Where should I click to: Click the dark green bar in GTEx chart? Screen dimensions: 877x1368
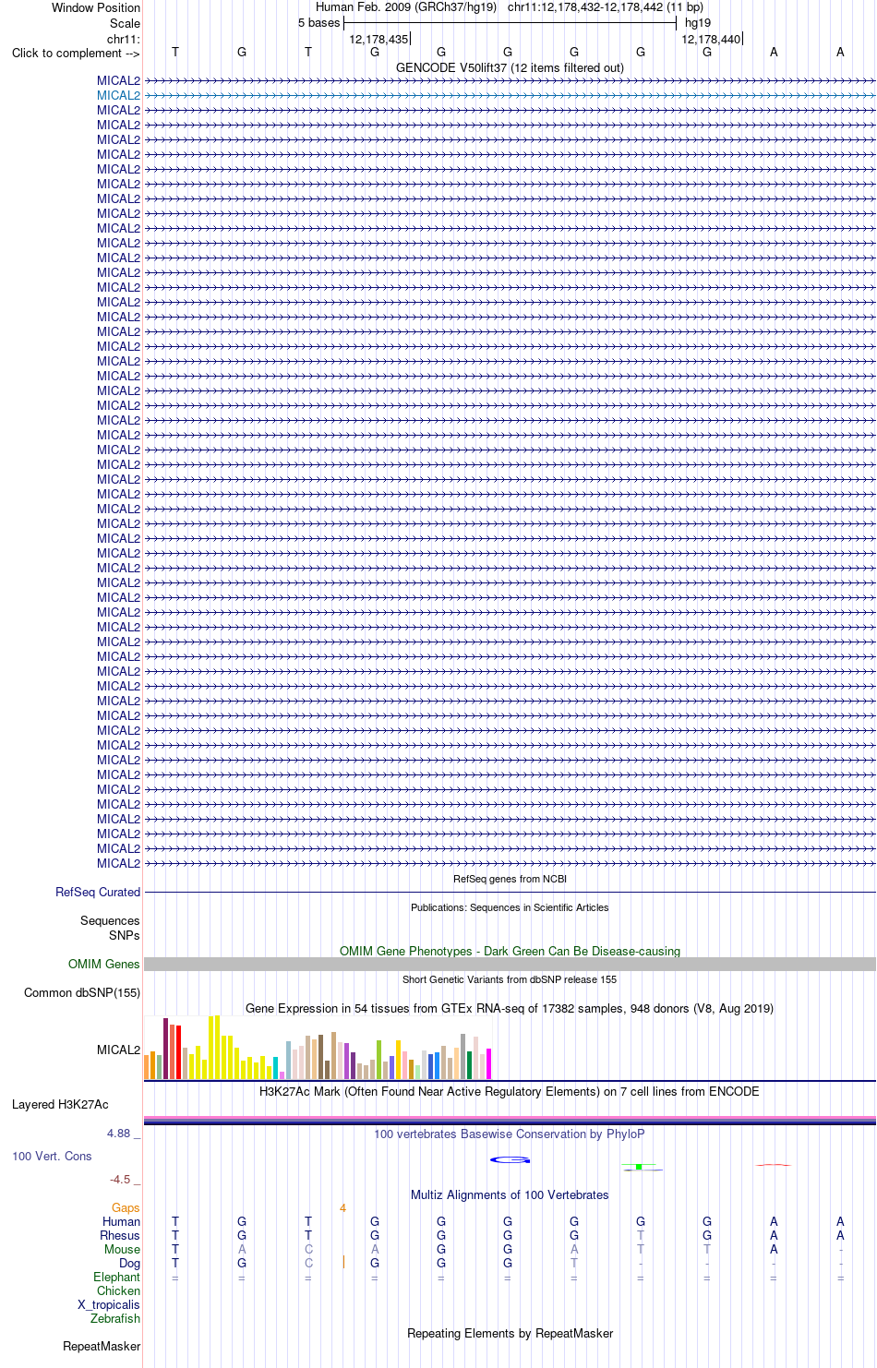[469, 1065]
